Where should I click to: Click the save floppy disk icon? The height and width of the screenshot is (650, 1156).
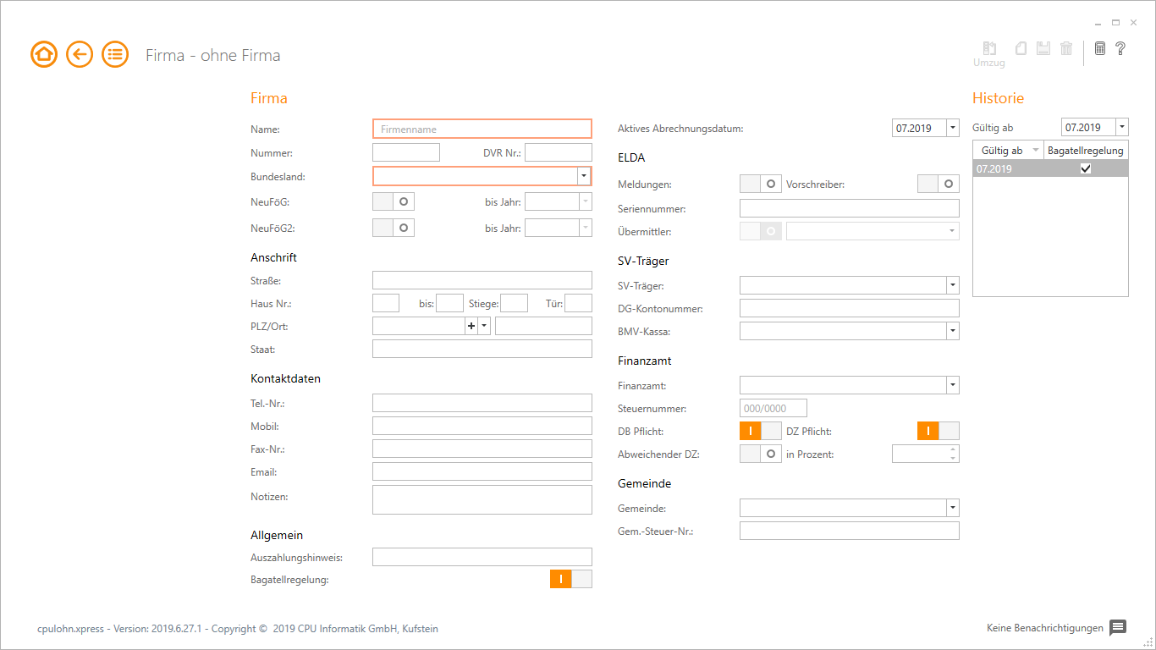(1043, 48)
